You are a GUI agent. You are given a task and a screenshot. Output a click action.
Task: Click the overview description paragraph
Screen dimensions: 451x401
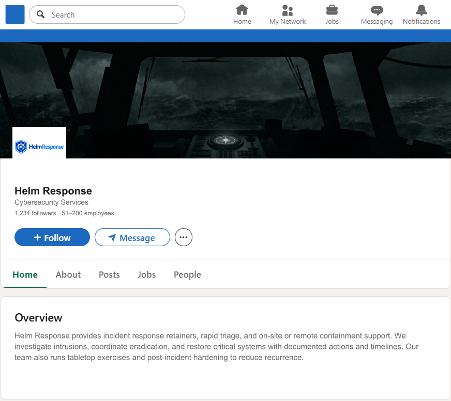[x=217, y=346]
